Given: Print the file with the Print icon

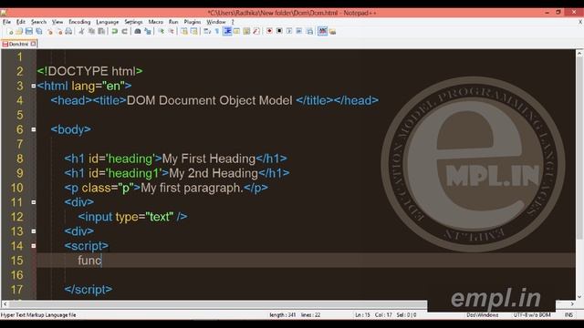Looking at the screenshot, I should (69, 32).
